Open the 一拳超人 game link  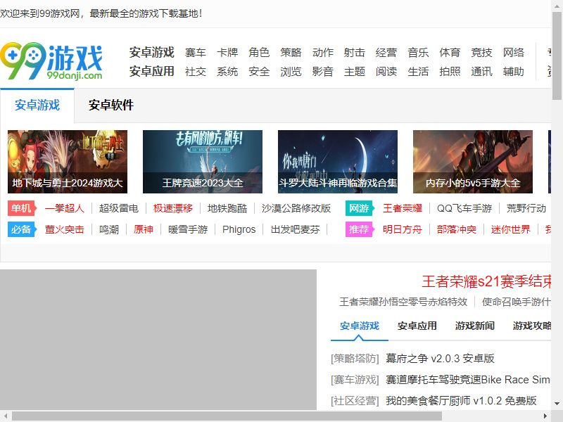pos(65,208)
